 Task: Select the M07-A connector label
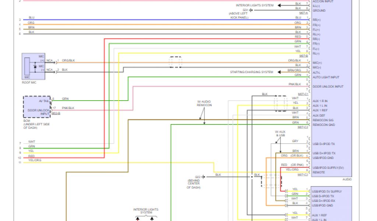pyautogui.click(x=303, y=13)
